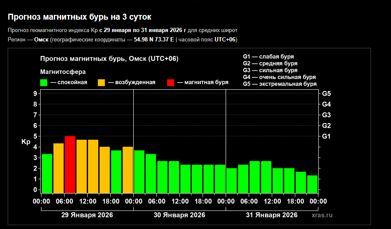Click the '5' value on Kp axis
The image size is (391, 229).
35,136
